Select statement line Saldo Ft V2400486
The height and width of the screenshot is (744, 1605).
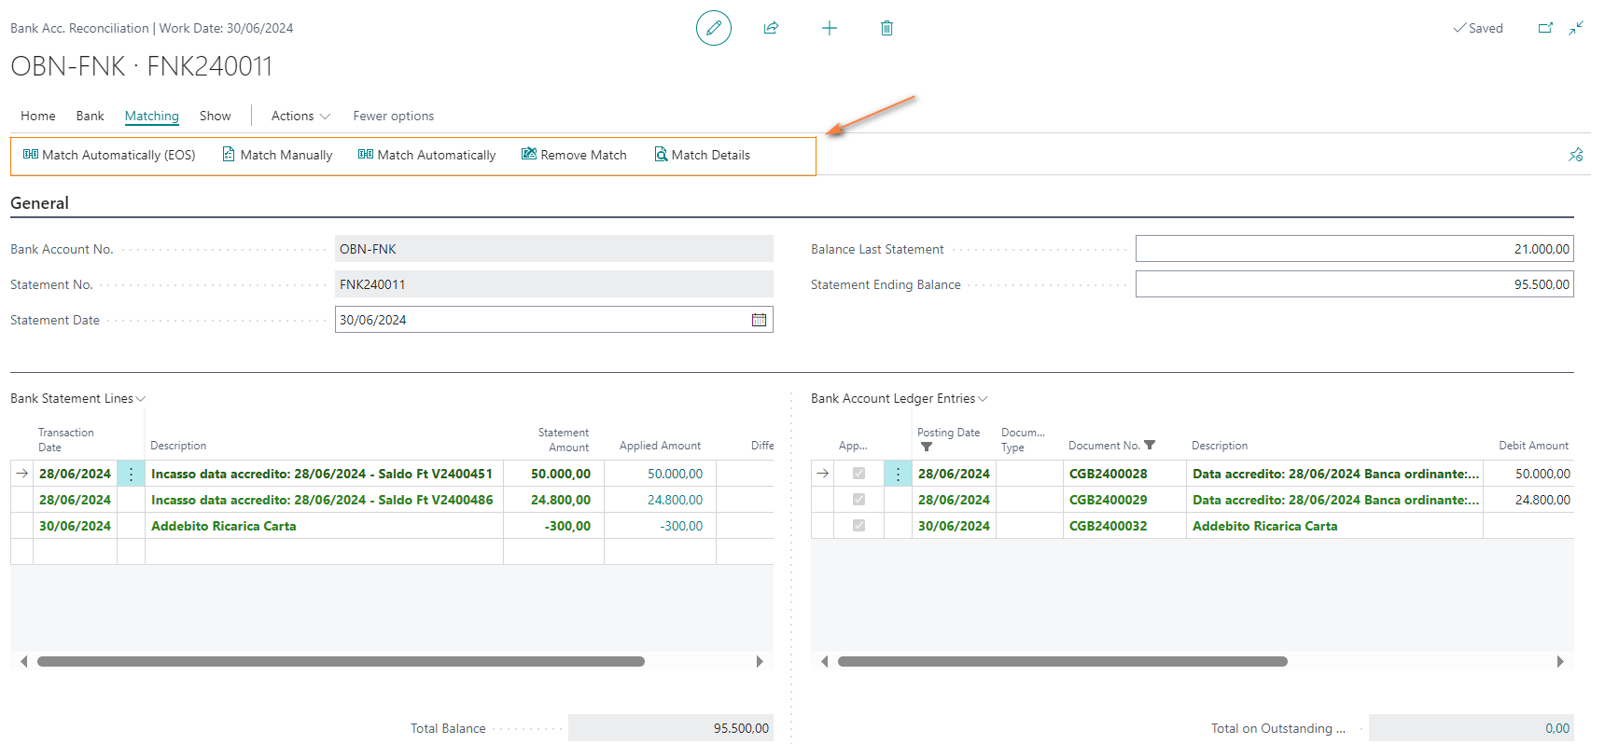[x=322, y=500]
